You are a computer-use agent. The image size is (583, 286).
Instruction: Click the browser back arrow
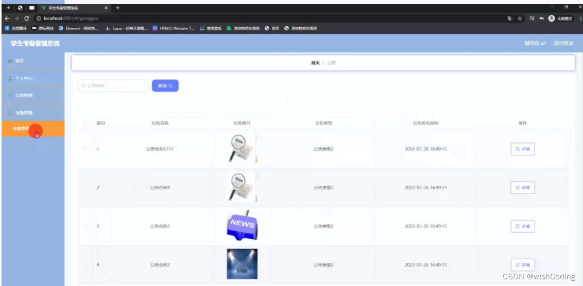point(7,18)
